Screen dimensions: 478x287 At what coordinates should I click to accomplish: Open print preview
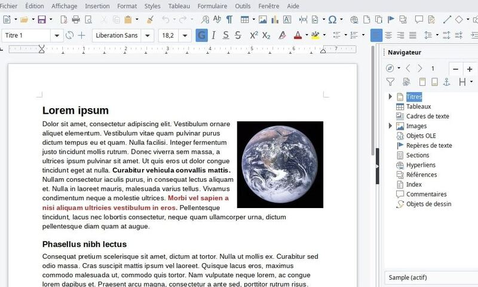tap(88, 20)
